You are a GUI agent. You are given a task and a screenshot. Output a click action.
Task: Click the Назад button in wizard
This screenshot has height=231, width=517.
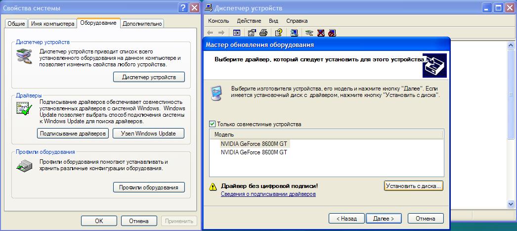click(x=346, y=219)
